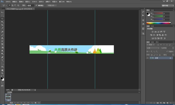Choose Intersect with Selection mode

[x=18, y=5]
